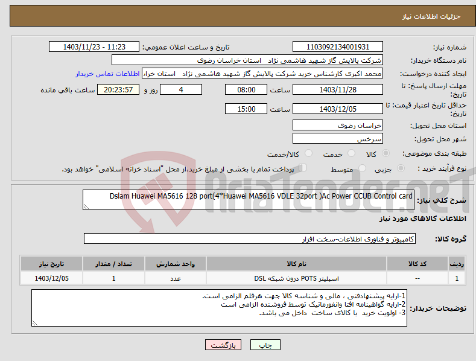Click the Dslam Huawei MA5616 description box
Viewport: 476px width, 361px height.
click(249, 200)
